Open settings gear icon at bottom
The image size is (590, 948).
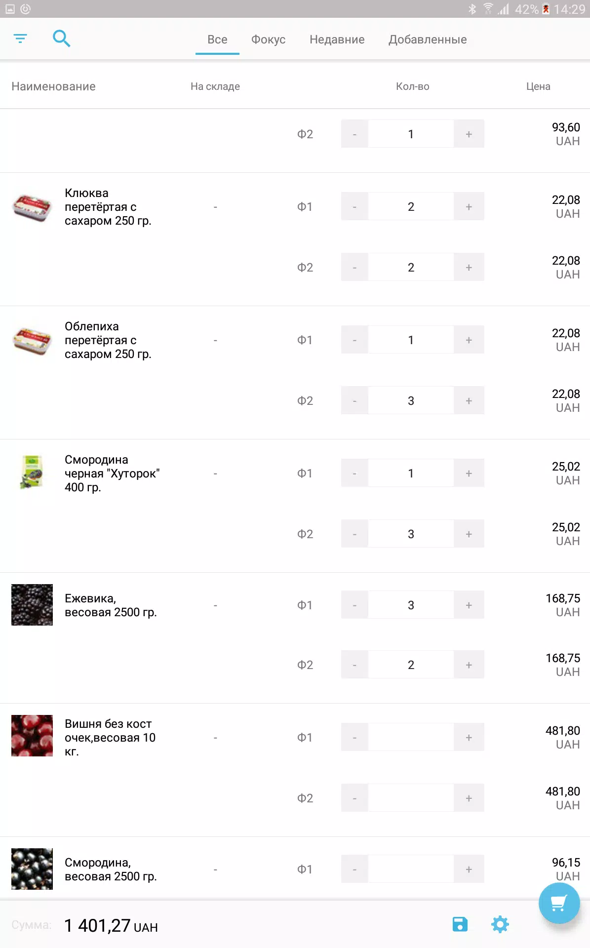[x=500, y=924]
